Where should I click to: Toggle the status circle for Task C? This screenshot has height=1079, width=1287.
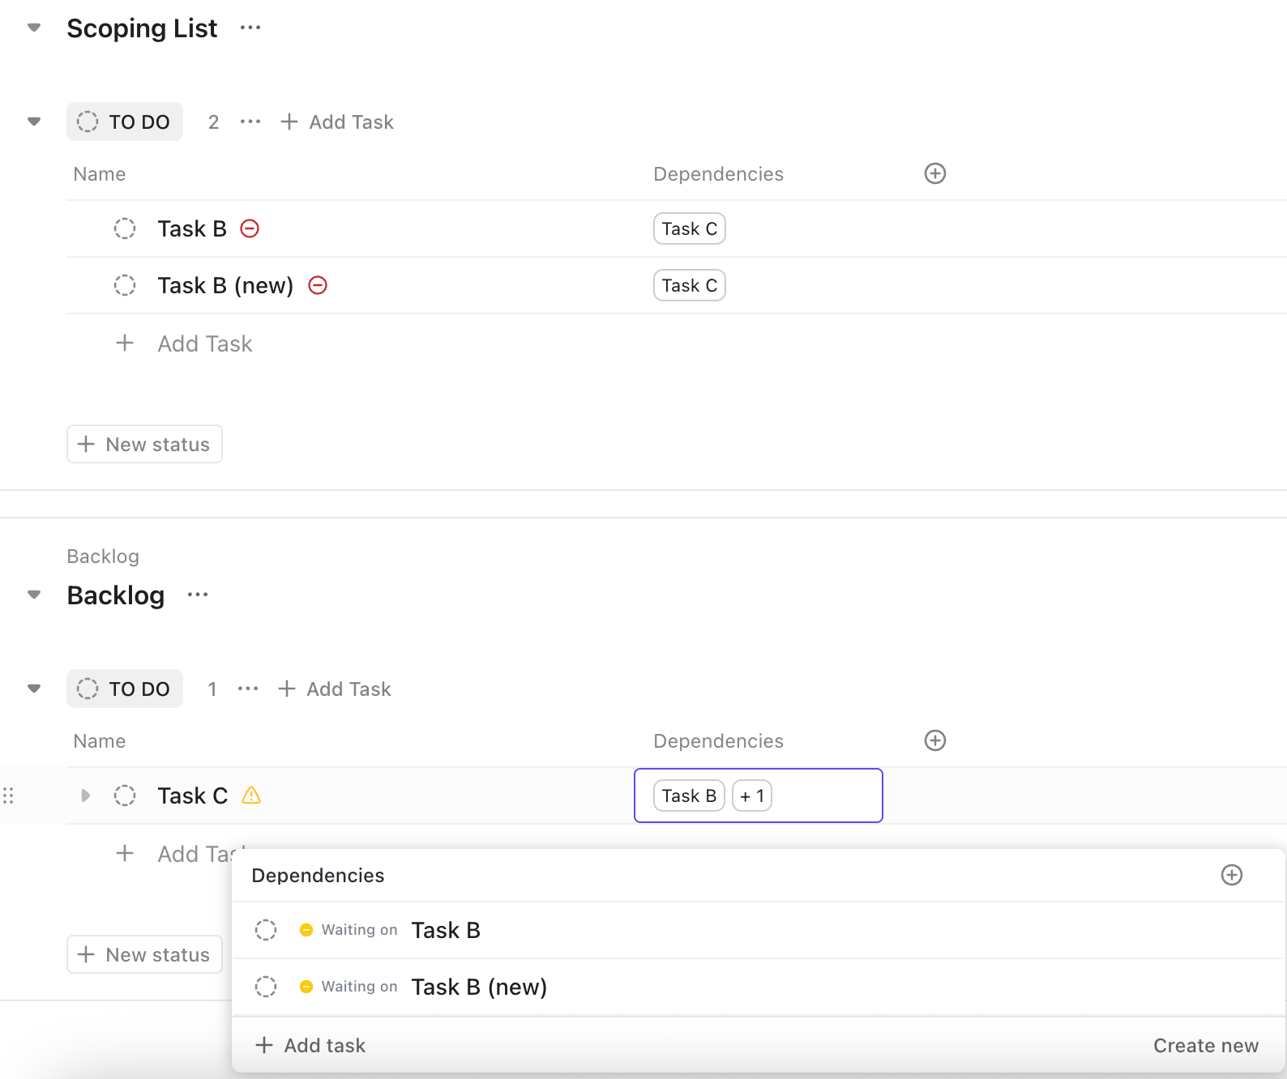pyautogui.click(x=125, y=795)
